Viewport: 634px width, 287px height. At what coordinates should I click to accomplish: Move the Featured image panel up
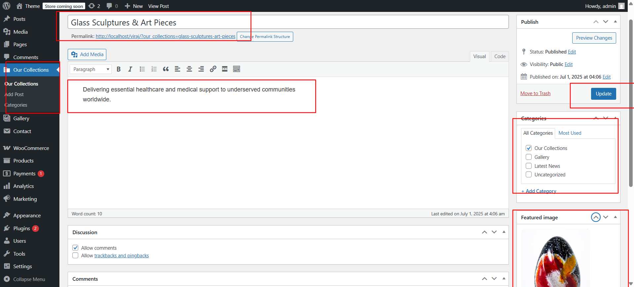coord(596,217)
